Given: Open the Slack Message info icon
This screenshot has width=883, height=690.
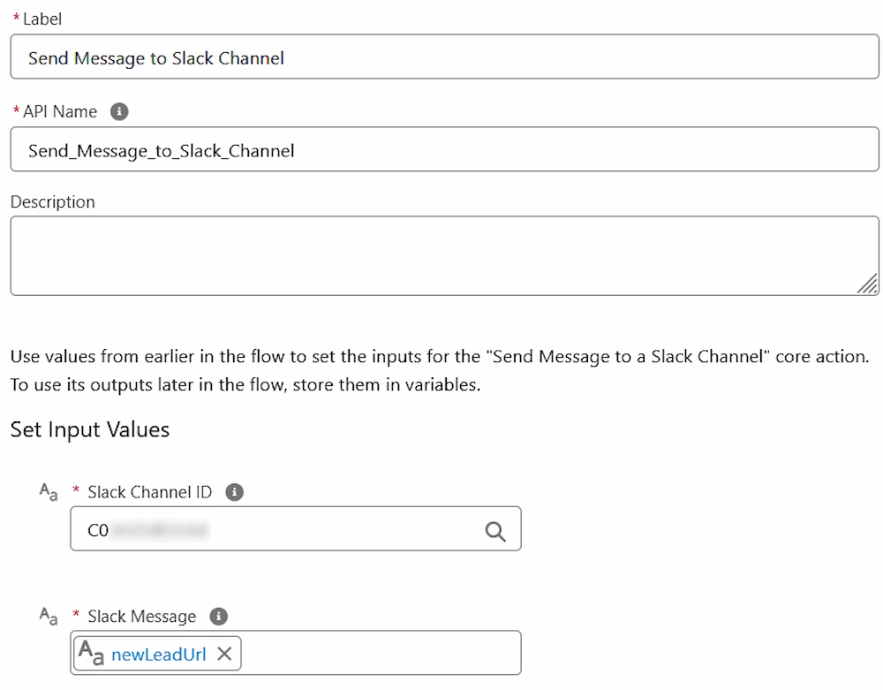Looking at the screenshot, I should (x=218, y=616).
